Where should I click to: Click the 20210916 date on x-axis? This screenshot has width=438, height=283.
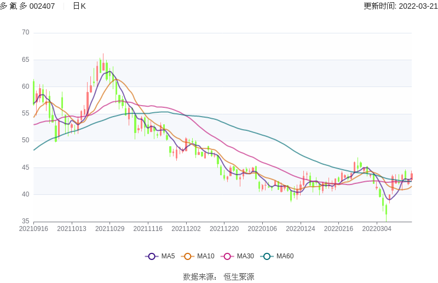(33, 229)
